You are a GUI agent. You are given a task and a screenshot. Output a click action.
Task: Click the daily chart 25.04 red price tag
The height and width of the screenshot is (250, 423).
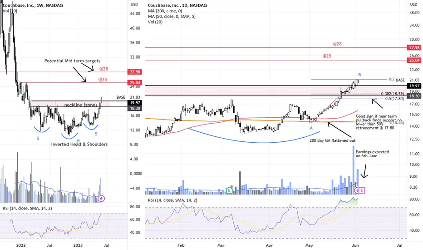click(414, 60)
